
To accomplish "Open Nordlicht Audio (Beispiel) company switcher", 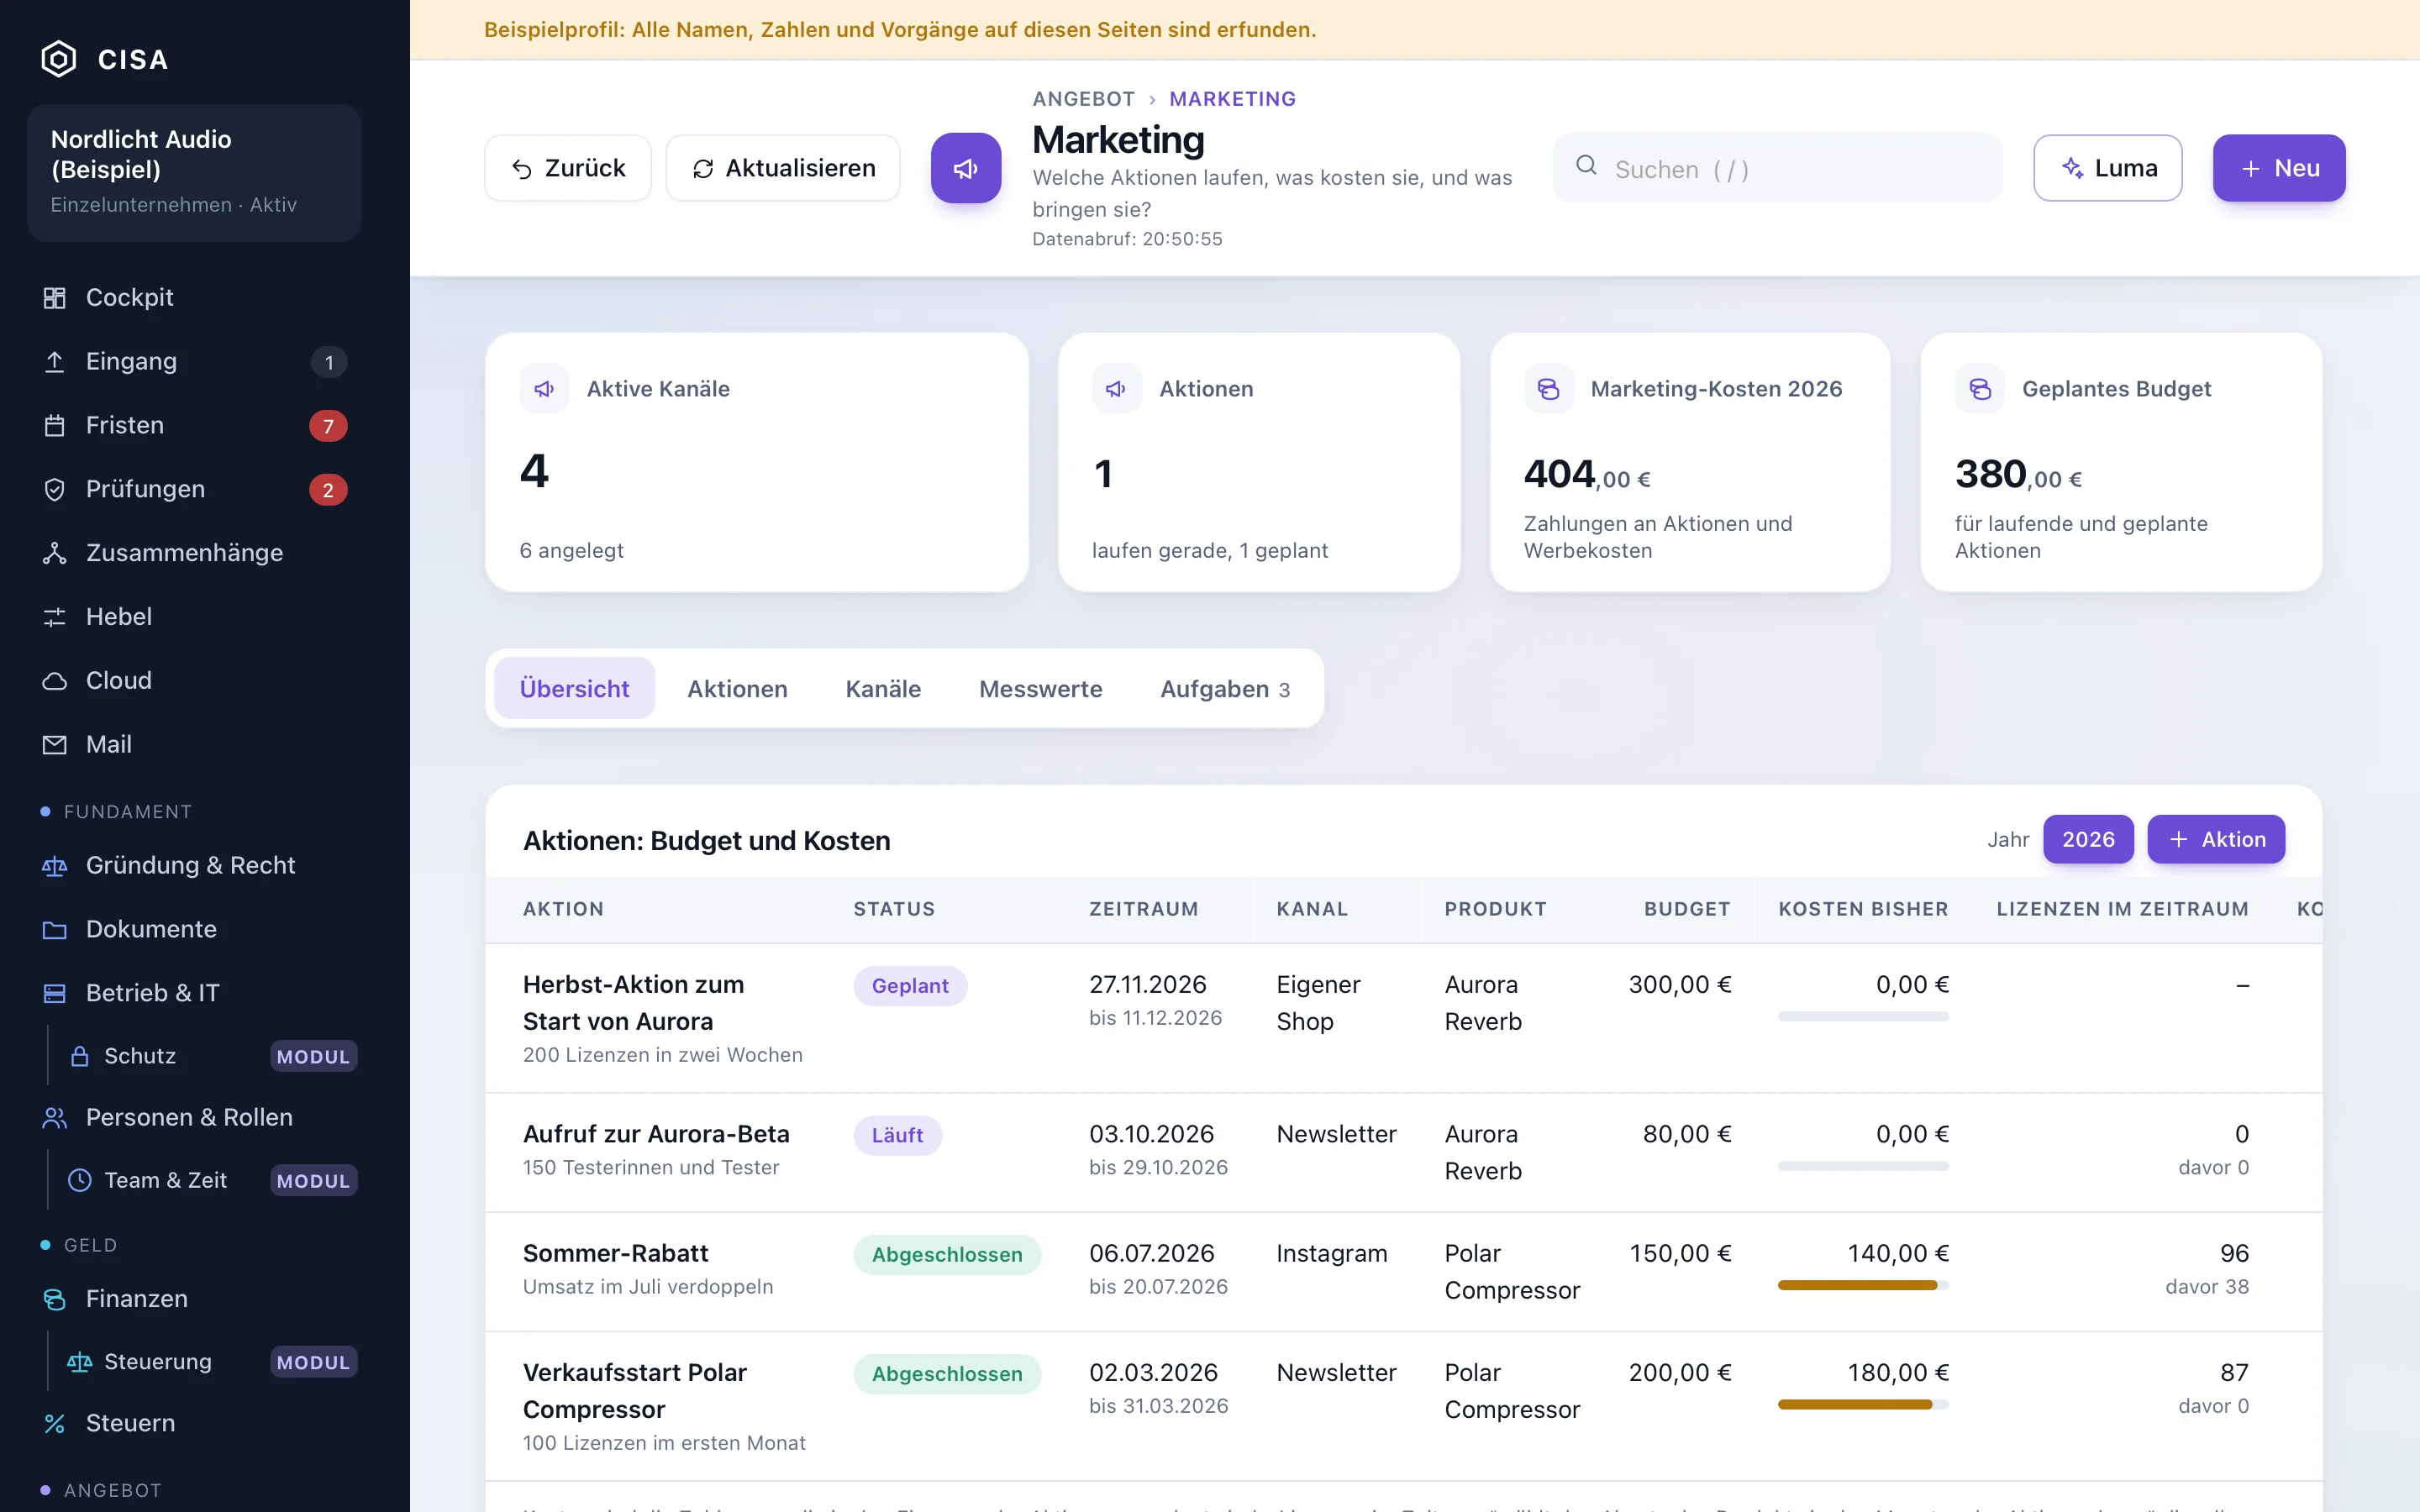I will 194,172.
